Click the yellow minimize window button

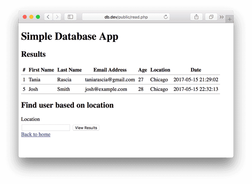tap(31, 17)
